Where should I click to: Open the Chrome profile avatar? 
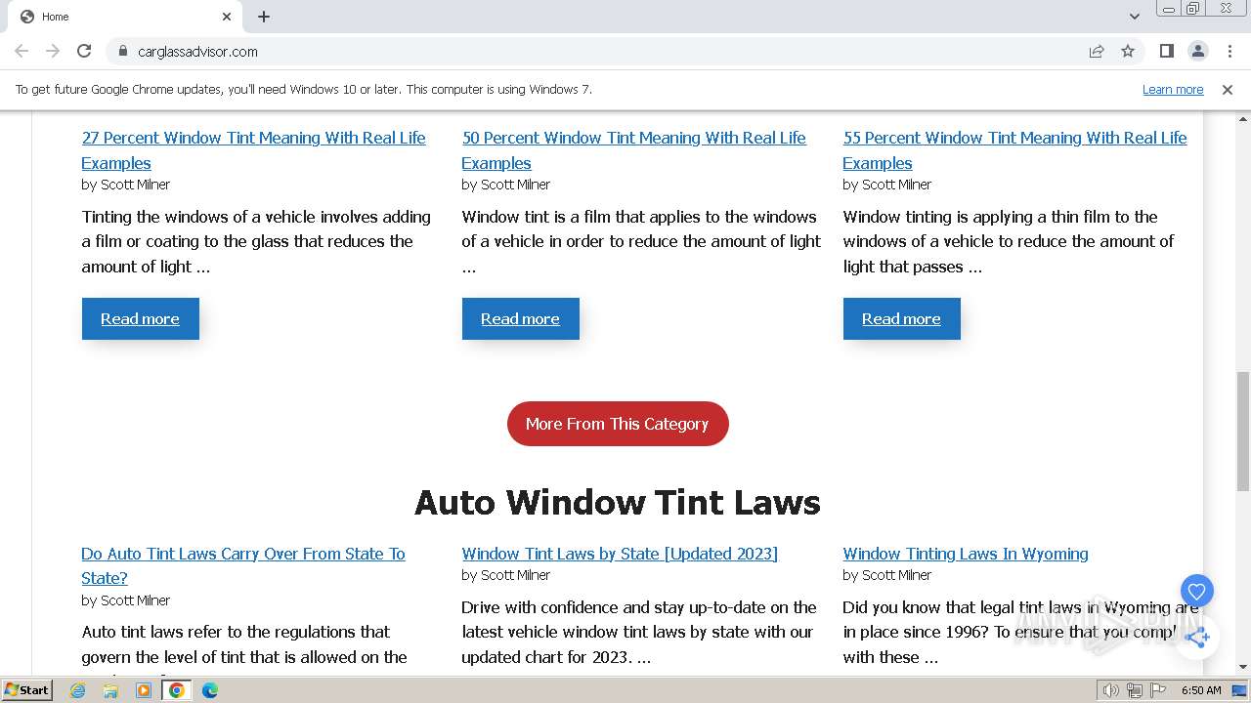[x=1197, y=51]
